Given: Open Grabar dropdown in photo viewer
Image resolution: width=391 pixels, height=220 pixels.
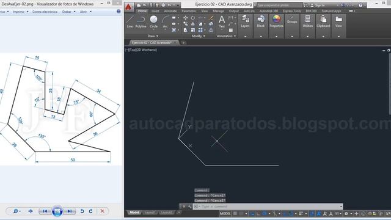Looking at the screenshot, I should pyautogui.click(x=68, y=12).
